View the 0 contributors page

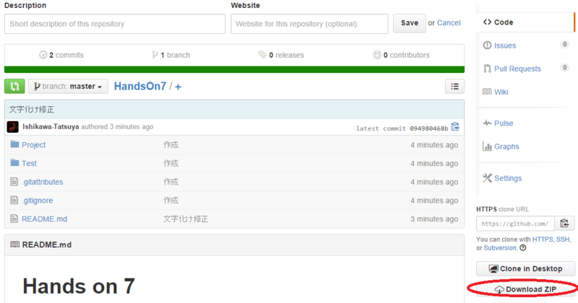(x=406, y=55)
